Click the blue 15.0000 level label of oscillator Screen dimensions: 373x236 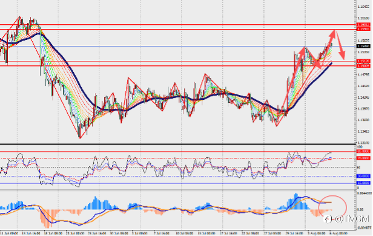click(x=363, y=183)
